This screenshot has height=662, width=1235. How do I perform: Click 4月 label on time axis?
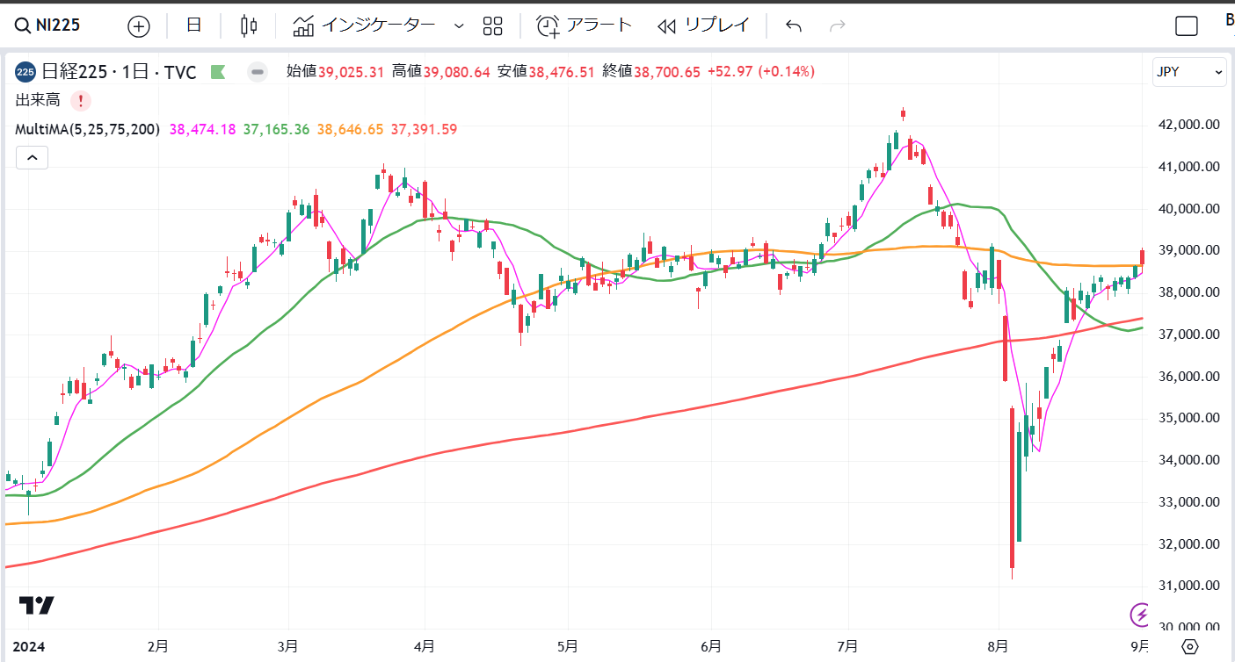point(425,647)
